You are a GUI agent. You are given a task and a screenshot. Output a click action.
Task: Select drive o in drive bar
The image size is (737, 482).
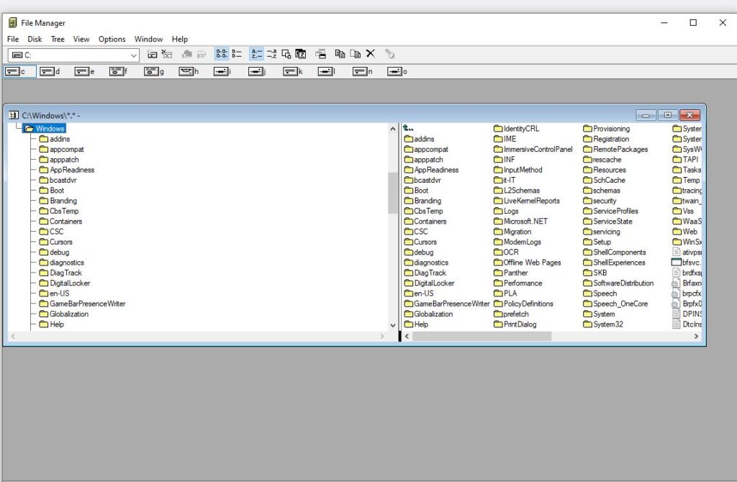pos(397,71)
